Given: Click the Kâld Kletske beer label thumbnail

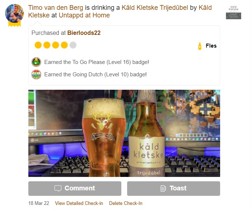Looking at the screenshot, I should click(x=234, y=12).
